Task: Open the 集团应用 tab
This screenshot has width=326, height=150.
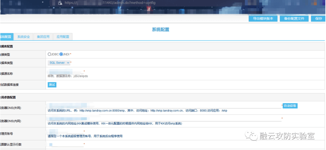Action: [43, 37]
